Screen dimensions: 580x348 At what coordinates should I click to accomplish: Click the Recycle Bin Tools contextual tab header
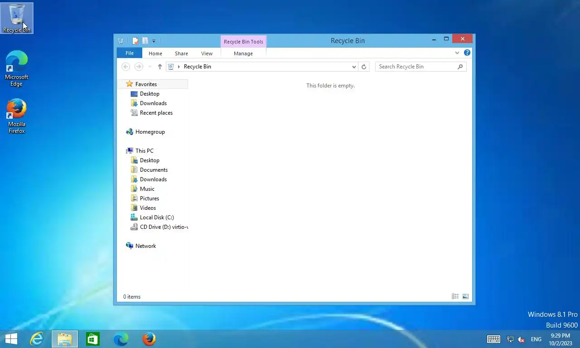pyautogui.click(x=243, y=42)
